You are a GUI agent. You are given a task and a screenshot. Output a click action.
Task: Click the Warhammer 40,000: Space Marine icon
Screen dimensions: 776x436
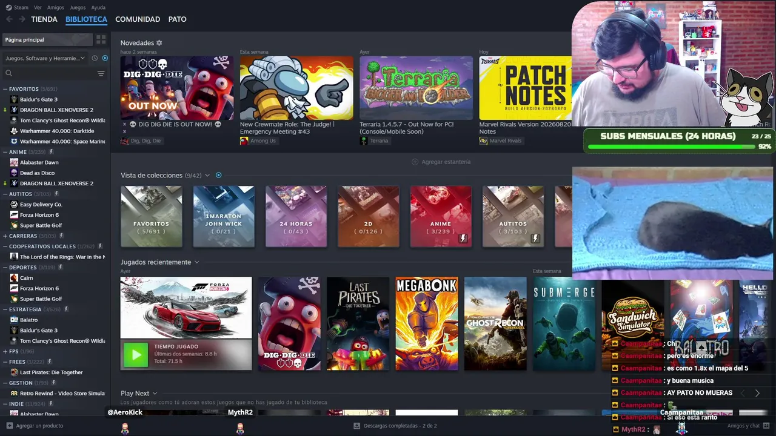click(14, 141)
